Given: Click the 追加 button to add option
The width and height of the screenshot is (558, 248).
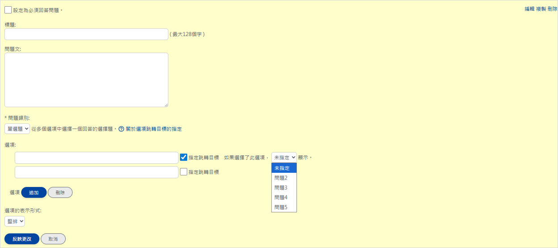Looking at the screenshot, I should [34, 192].
